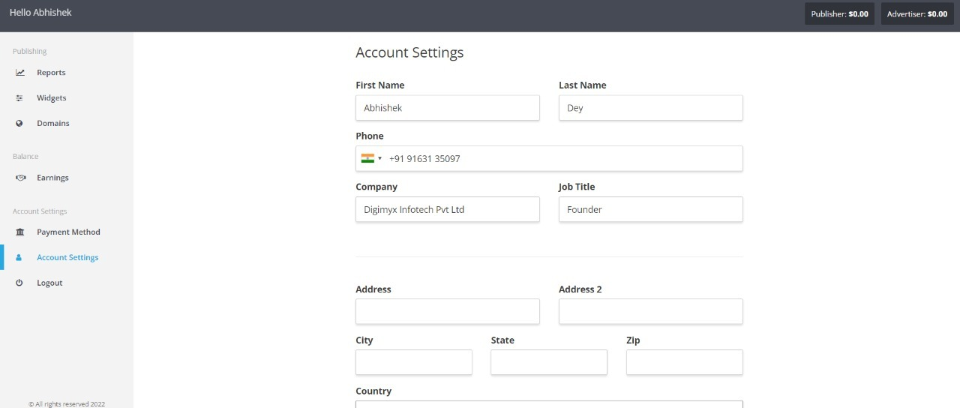Click the Account Settings user icon
Screen dimensions: 960x408
coord(19,257)
